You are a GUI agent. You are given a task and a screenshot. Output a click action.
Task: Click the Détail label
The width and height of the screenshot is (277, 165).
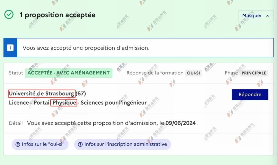point(16,123)
